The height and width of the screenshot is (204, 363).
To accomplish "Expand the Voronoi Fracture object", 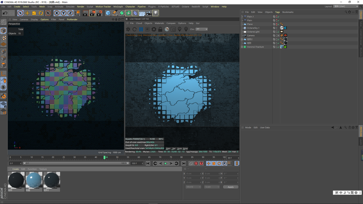I will click(242, 47).
